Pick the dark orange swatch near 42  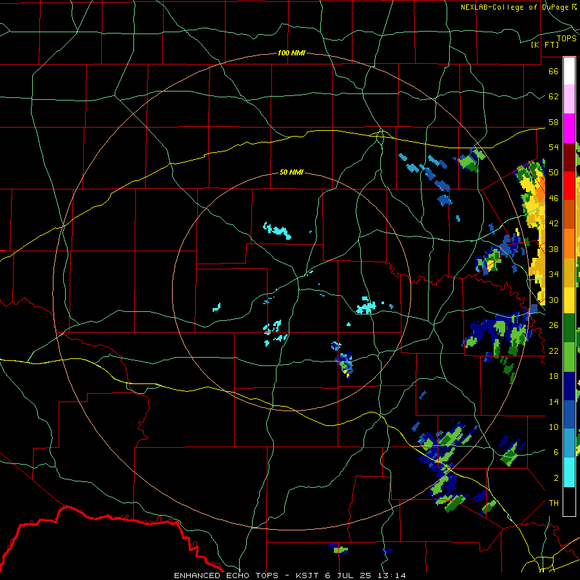pyautogui.click(x=569, y=214)
